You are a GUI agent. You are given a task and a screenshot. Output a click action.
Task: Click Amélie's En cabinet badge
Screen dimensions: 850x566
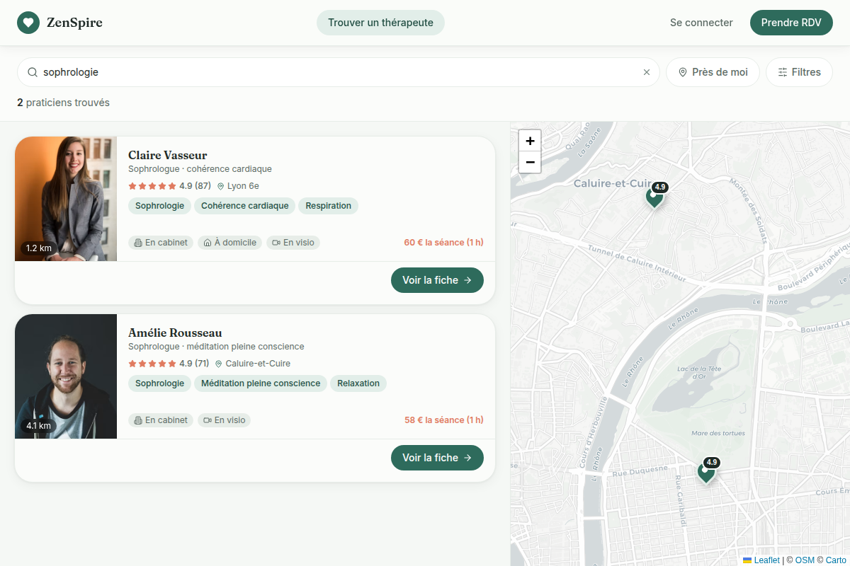coord(161,420)
